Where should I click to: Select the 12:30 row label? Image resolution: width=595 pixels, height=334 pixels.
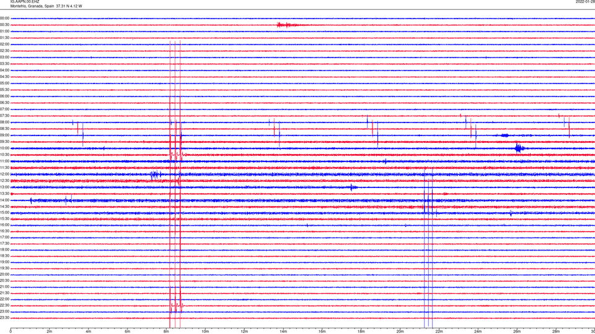4,181
